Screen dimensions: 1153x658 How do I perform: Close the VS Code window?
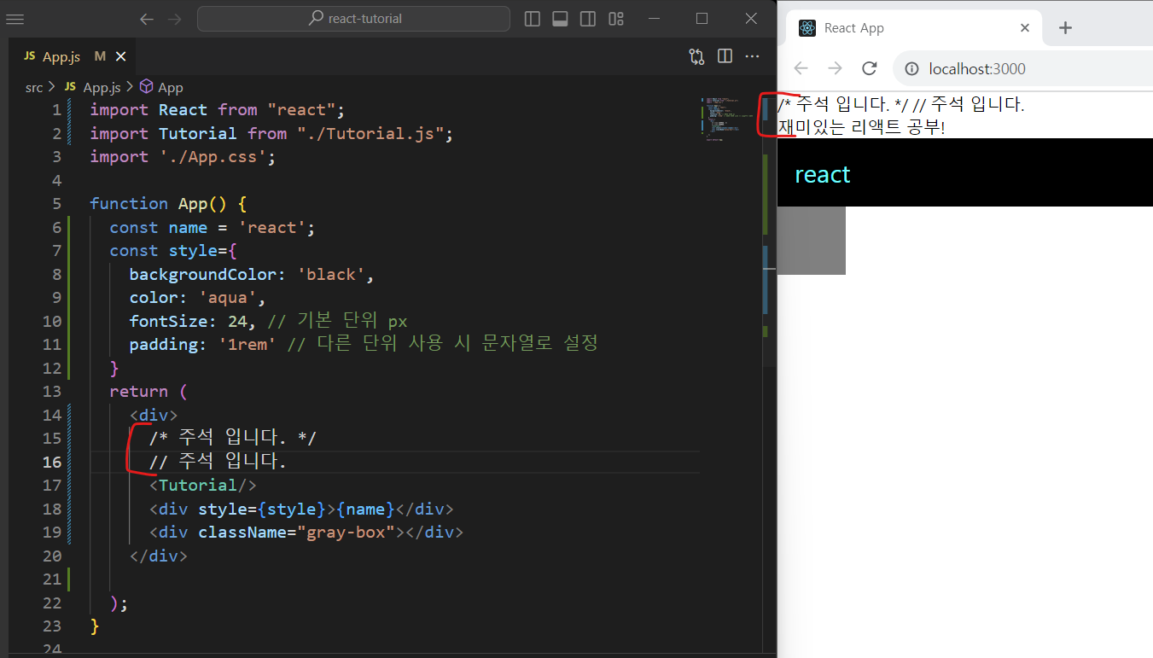(x=751, y=19)
